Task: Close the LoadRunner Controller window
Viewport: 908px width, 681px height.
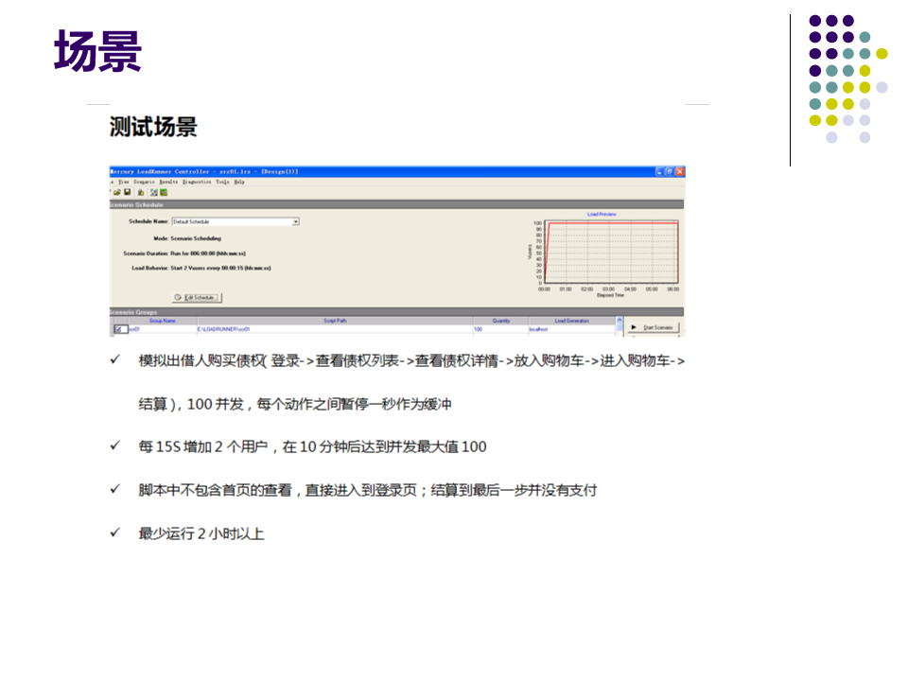Action: click(680, 171)
